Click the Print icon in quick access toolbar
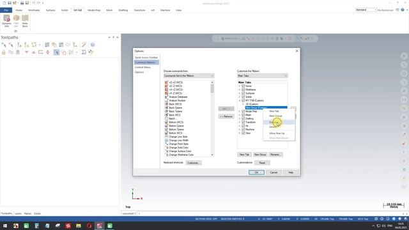 [x=22, y=3]
